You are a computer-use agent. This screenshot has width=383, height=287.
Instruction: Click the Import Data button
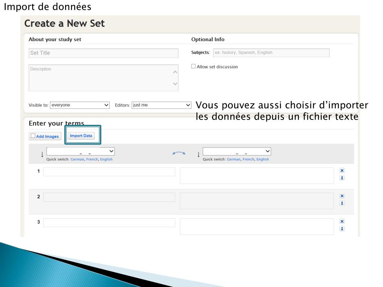(81, 136)
